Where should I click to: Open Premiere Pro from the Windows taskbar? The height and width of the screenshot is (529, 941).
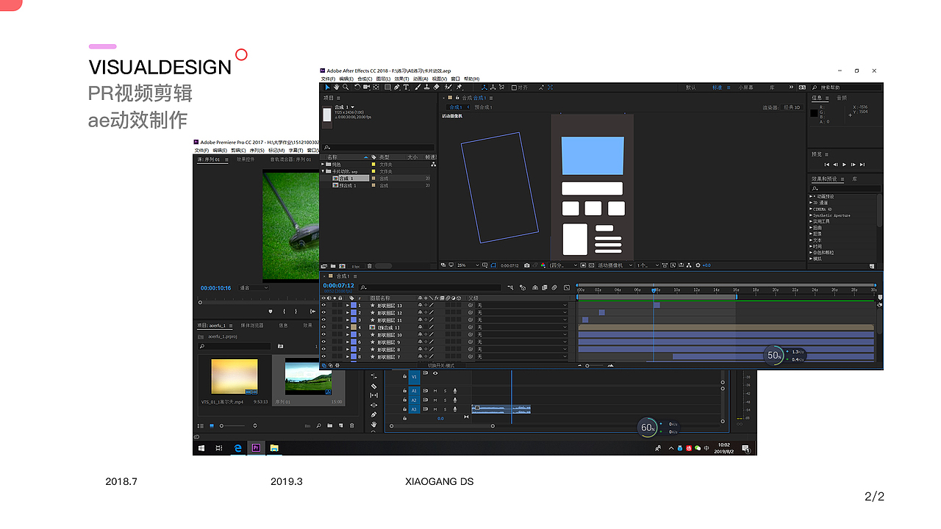(256, 447)
